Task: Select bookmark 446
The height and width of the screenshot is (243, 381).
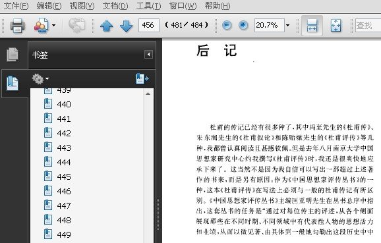Action: tap(64, 191)
